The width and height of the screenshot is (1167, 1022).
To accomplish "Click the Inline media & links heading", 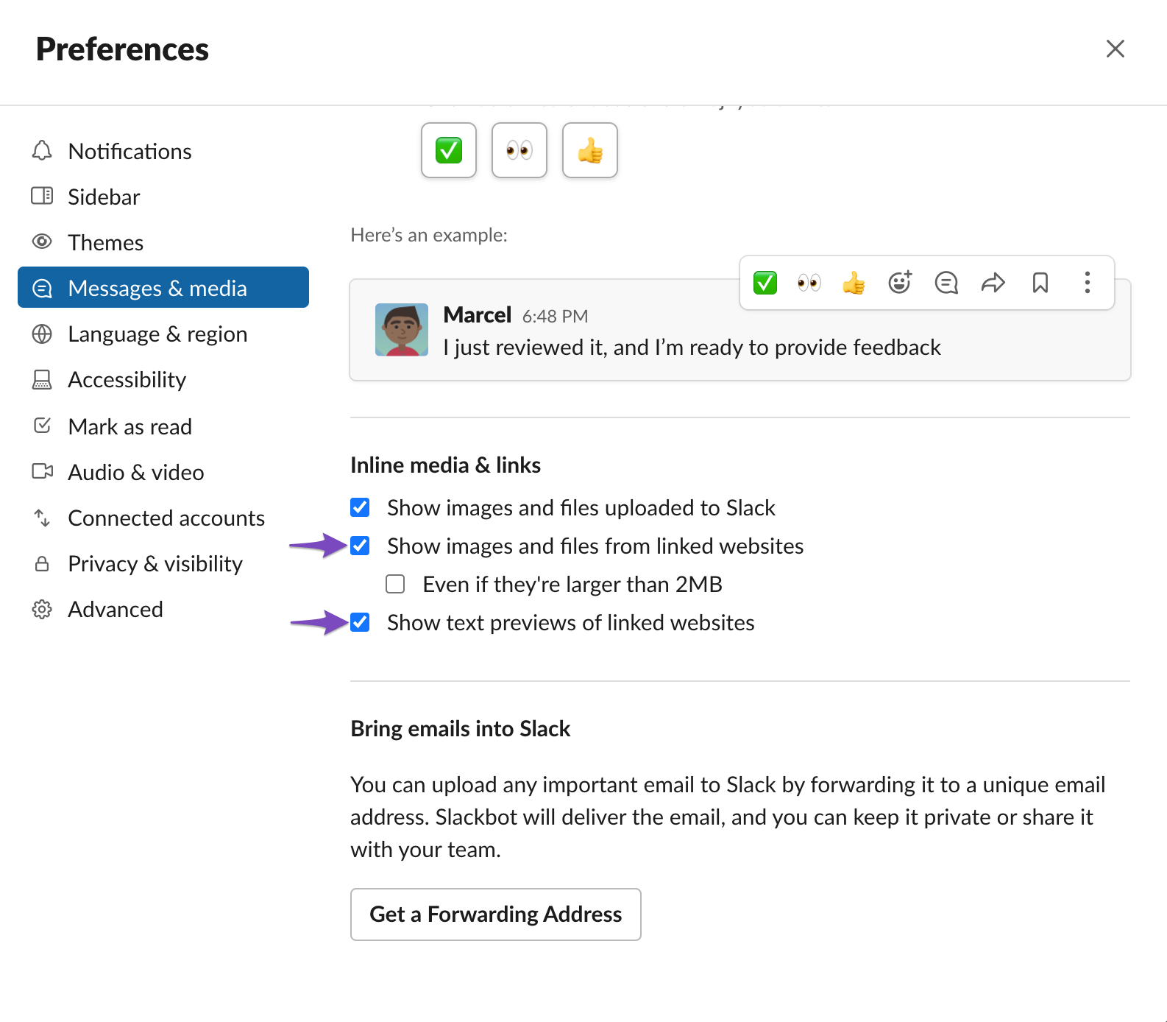I will click(446, 465).
